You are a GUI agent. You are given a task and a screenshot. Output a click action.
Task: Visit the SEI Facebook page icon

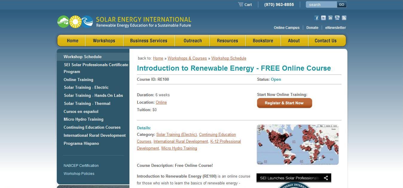pyautogui.click(x=317, y=18)
